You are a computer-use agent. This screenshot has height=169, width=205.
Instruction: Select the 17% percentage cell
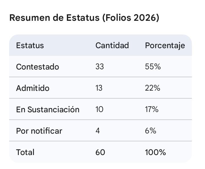152,109
